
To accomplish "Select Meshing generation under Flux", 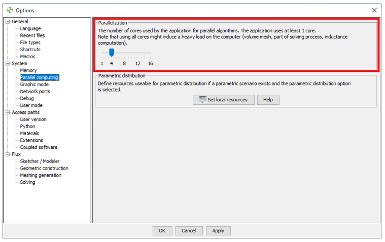I will click(41, 175).
